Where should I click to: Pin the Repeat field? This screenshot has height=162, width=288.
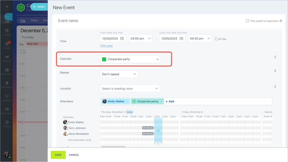pos(275,71)
